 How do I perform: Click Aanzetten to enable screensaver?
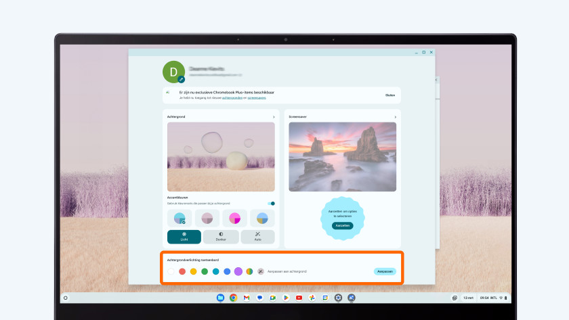pos(342,225)
